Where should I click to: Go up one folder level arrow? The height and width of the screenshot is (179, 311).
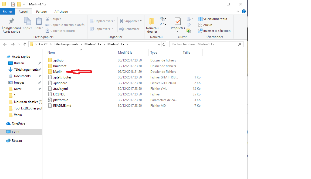pos(25,44)
